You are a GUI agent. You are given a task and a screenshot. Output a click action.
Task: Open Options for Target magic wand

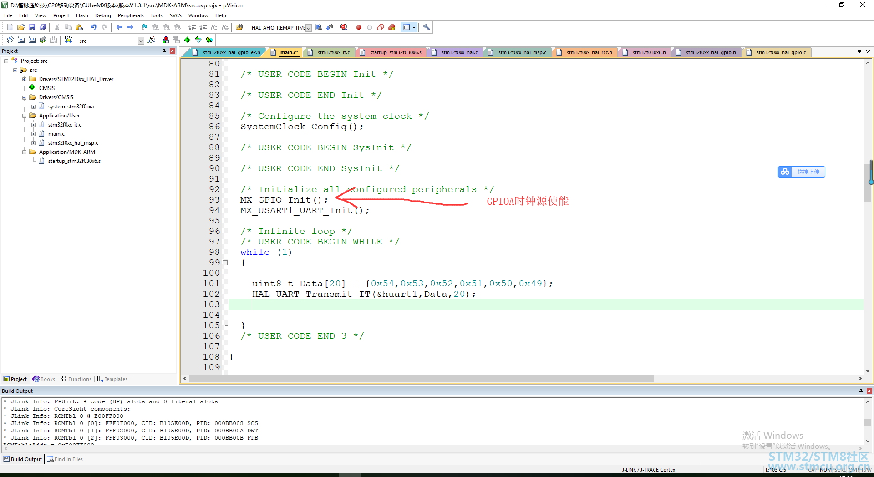(x=152, y=40)
